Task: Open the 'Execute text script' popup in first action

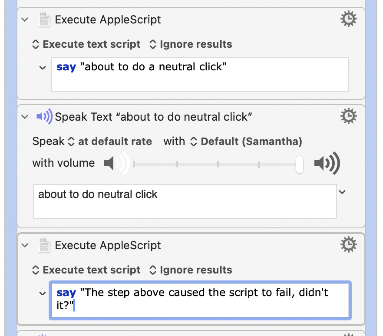Action: (x=86, y=44)
